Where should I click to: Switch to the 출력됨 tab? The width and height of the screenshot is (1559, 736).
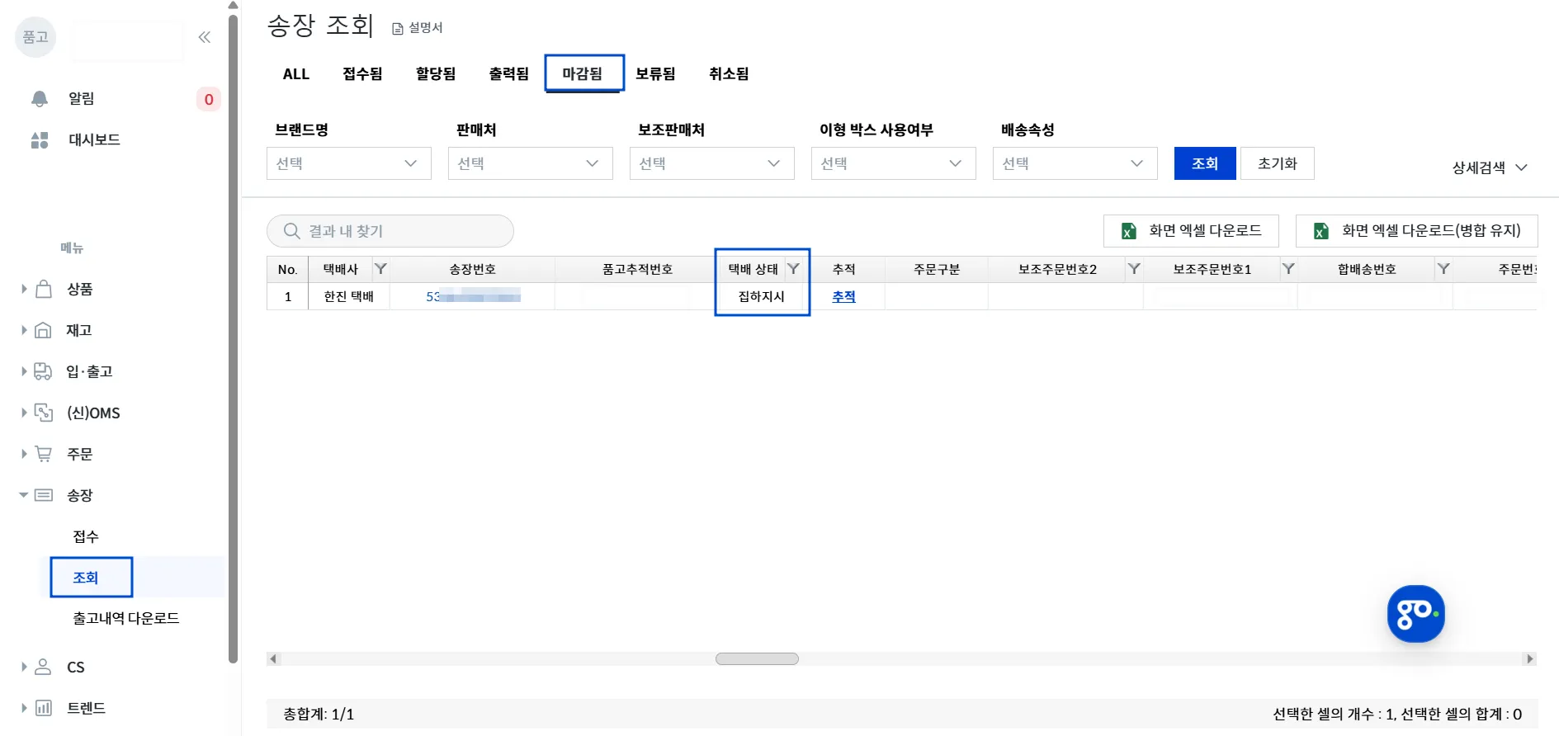click(508, 74)
